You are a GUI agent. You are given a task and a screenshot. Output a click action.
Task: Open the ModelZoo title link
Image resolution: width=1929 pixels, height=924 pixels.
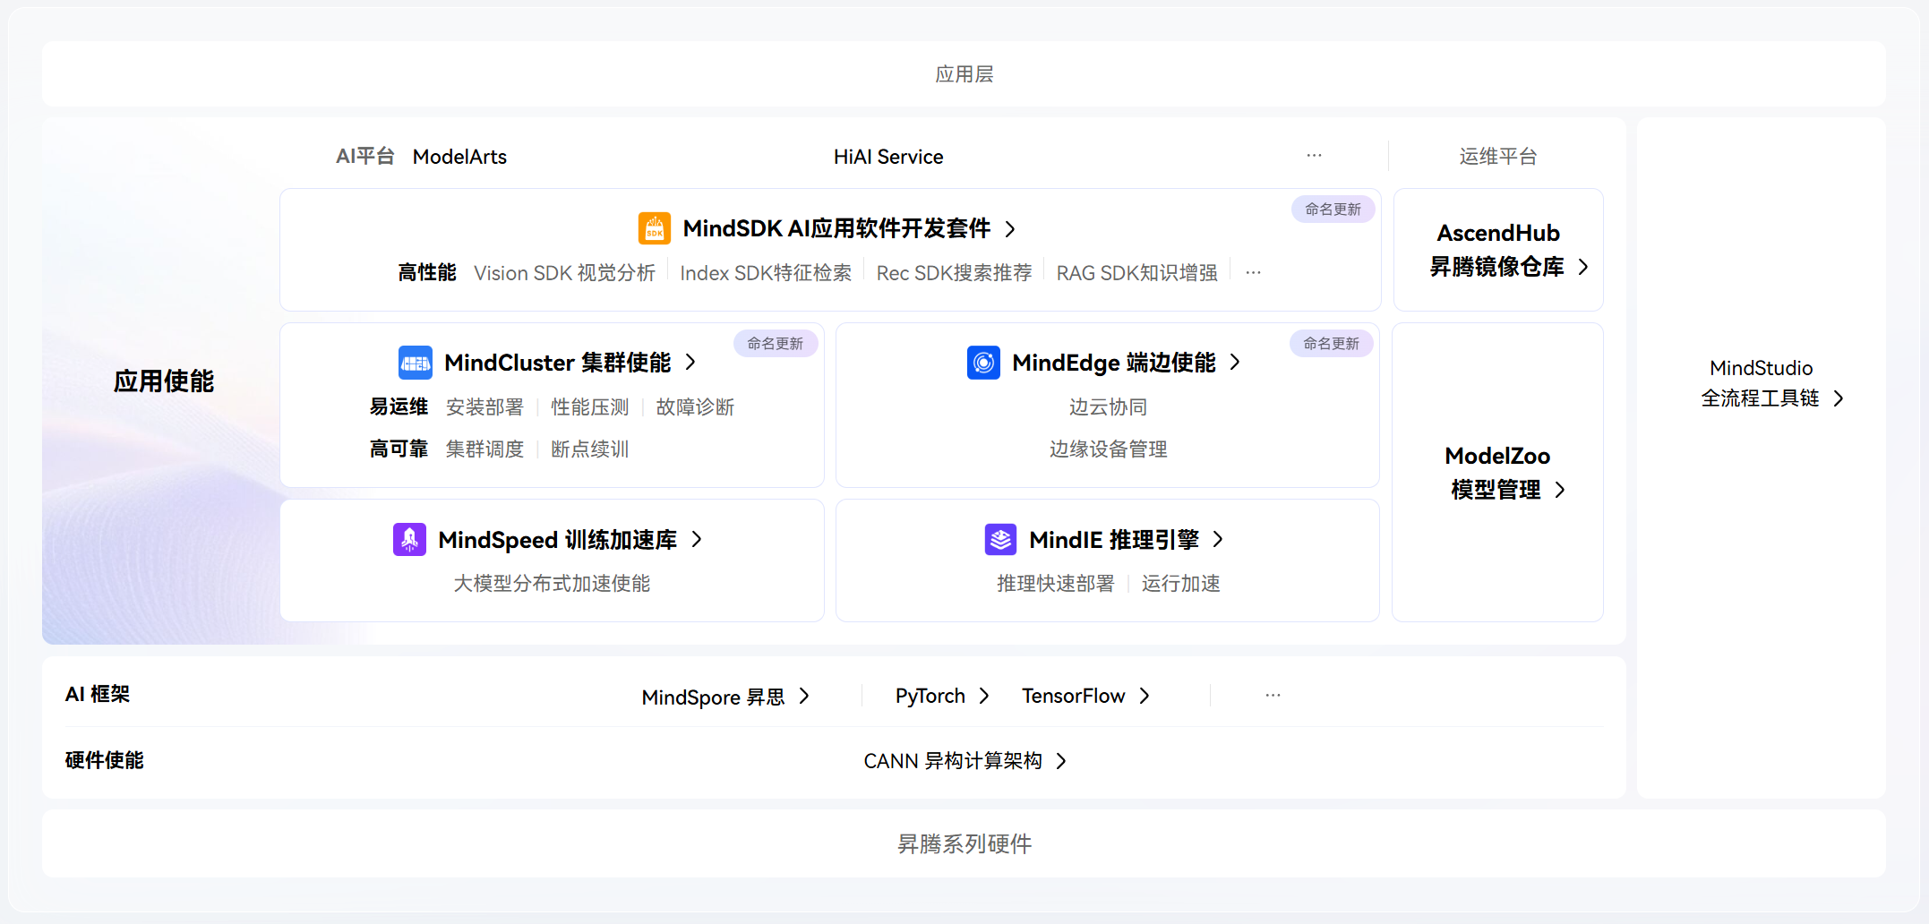pyautogui.click(x=1497, y=456)
